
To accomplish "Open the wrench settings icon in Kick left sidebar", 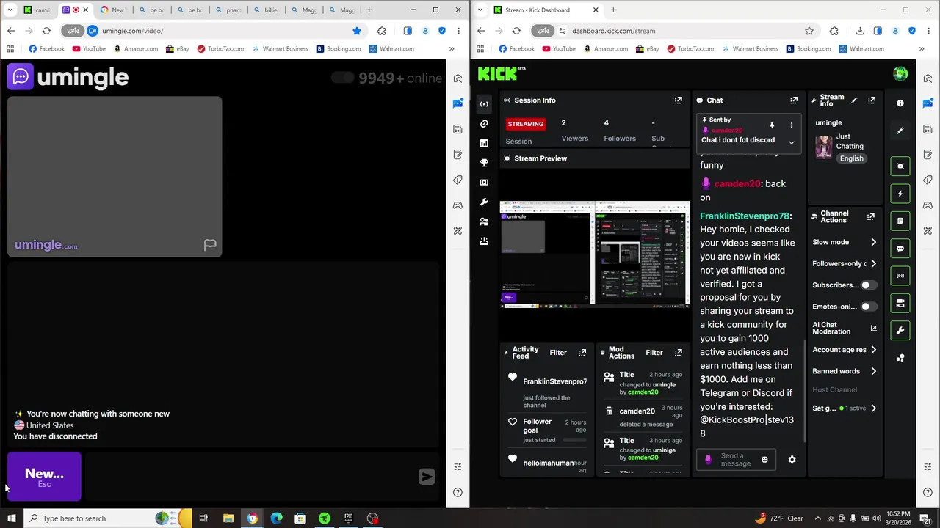I will coord(484,202).
